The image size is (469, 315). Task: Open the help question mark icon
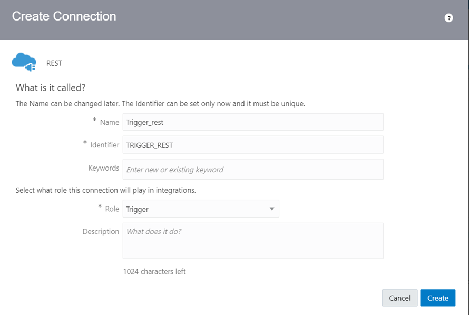tap(448, 18)
